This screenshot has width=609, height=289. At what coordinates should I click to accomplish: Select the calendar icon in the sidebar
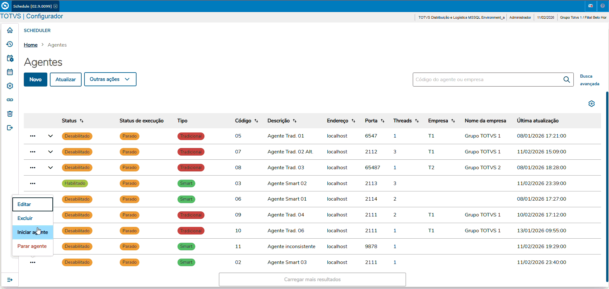tap(10, 72)
